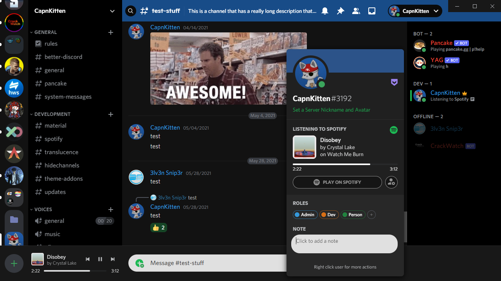The height and width of the screenshot is (281, 501).
Task: Toggle the member list icon
Action: point(356,11)
